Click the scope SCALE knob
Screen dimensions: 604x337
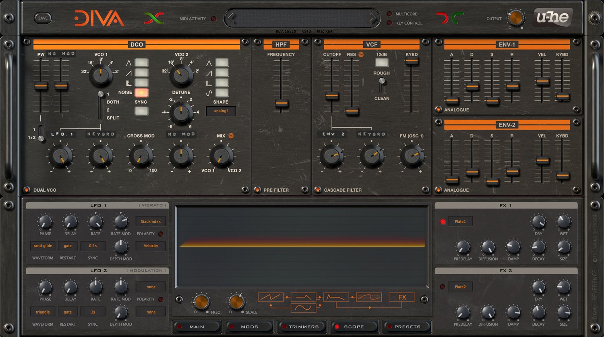(237, 302)
